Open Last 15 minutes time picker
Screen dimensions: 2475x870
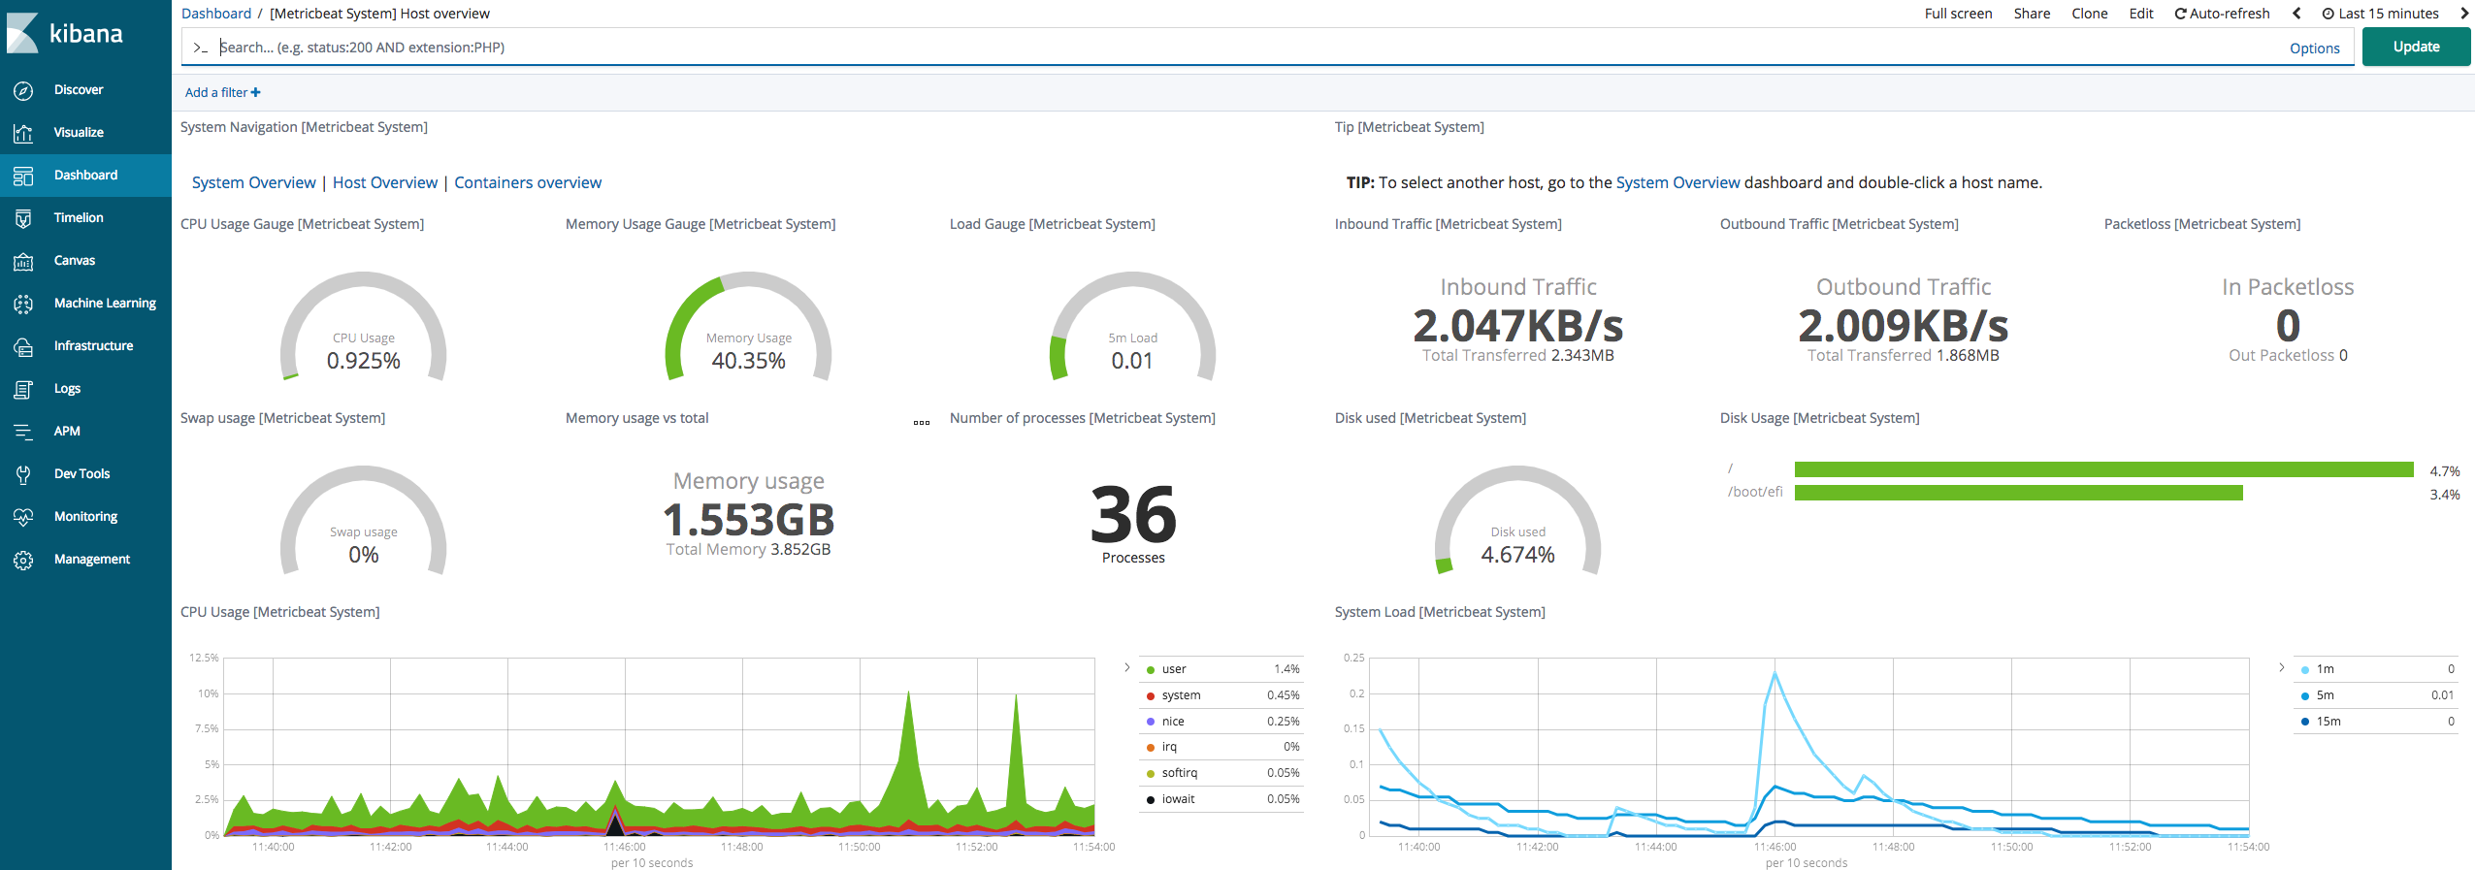2380,14
